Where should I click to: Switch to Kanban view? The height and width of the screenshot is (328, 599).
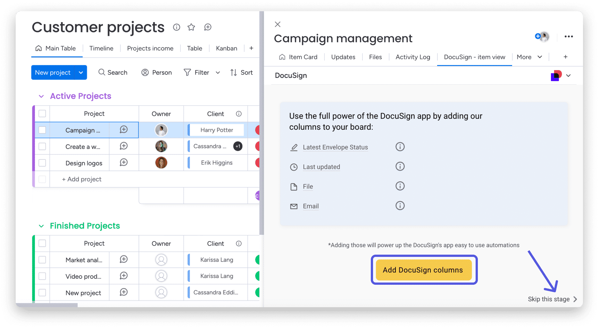(227, 48)
